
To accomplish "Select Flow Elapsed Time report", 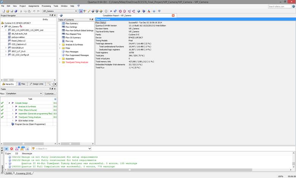I will tap(73, 34).
